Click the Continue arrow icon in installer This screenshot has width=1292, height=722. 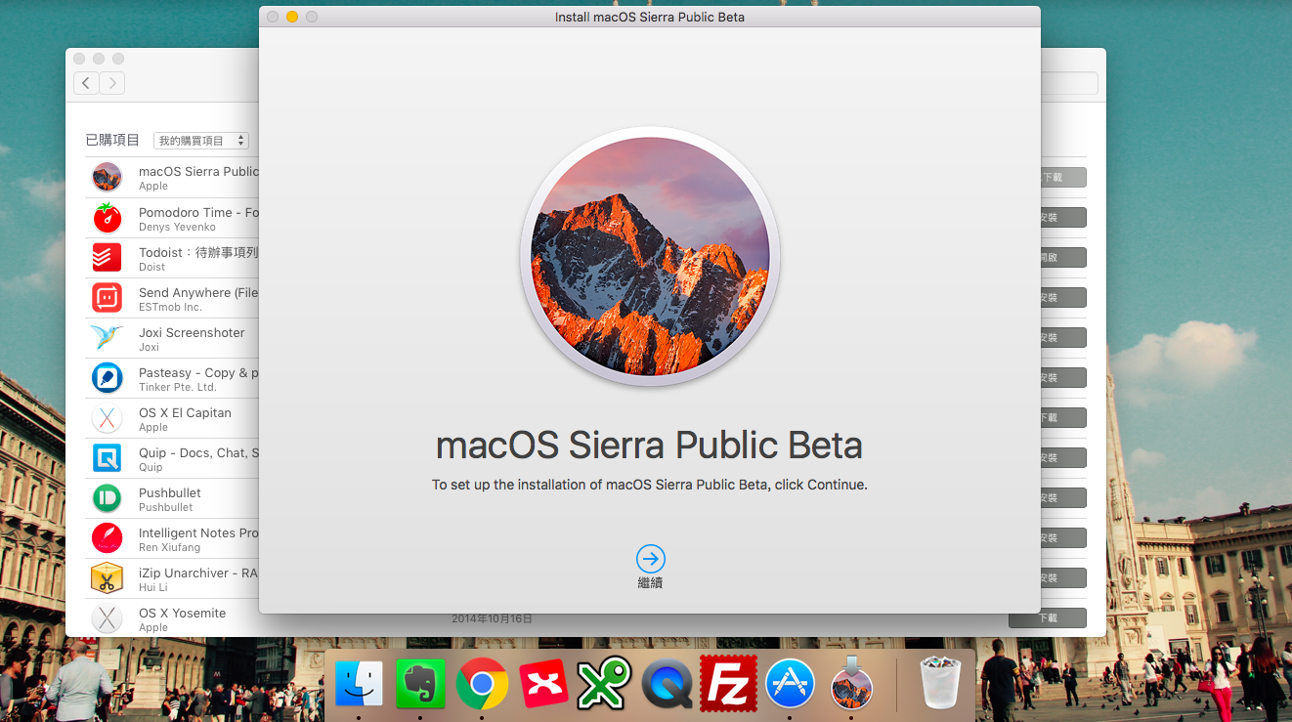[650, 559]
